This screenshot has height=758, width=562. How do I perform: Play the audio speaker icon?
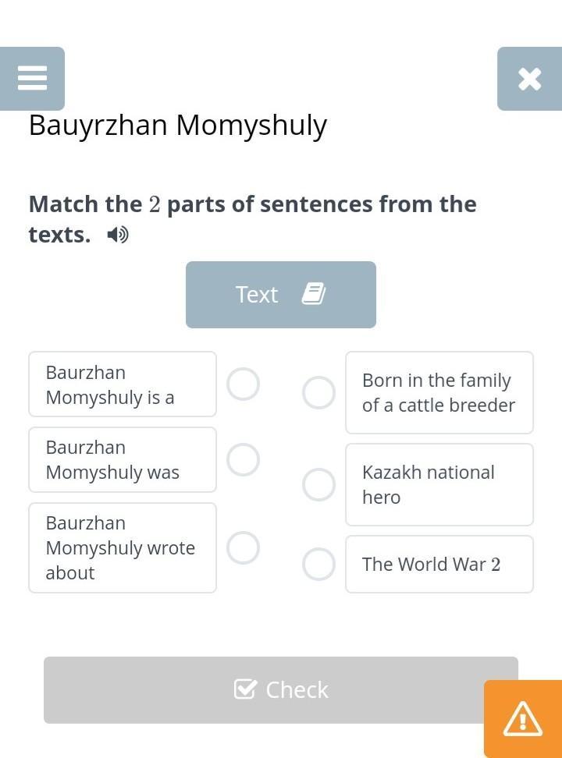pyautogui.click(x=118, y=235)
